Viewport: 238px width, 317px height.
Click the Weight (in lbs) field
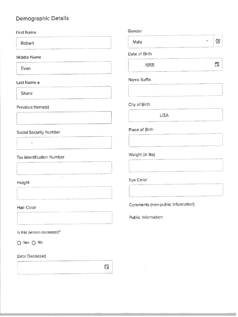point(175,165)
